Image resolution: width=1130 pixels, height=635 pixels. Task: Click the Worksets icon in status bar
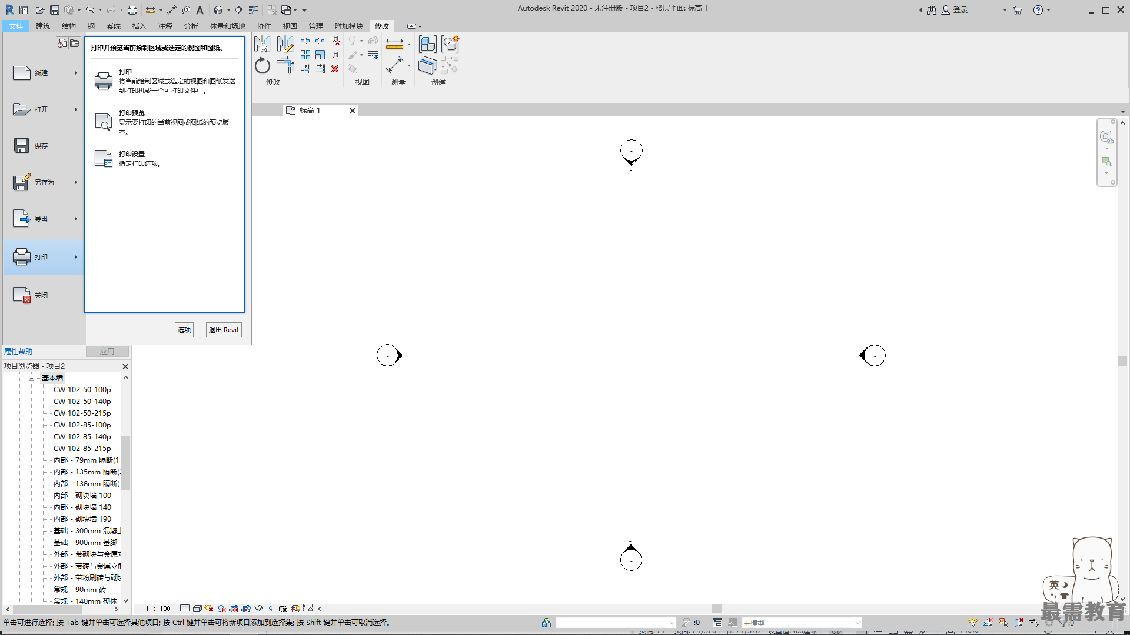(547, 623)
